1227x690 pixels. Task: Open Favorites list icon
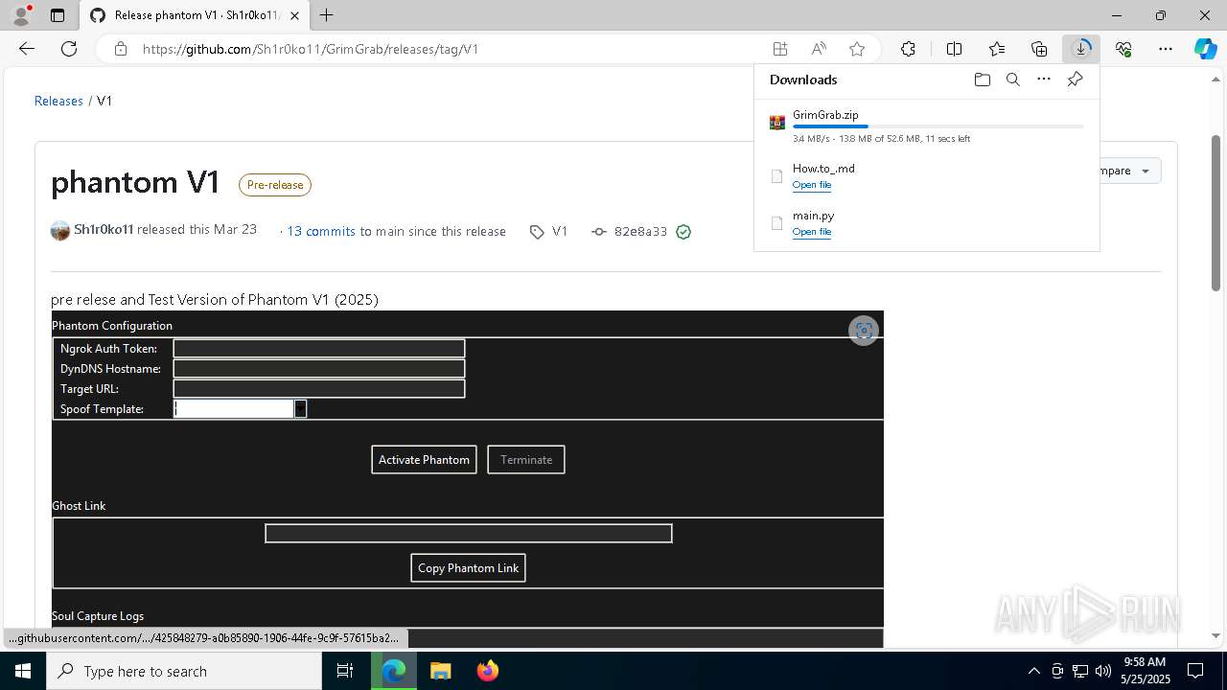point(997,49)
